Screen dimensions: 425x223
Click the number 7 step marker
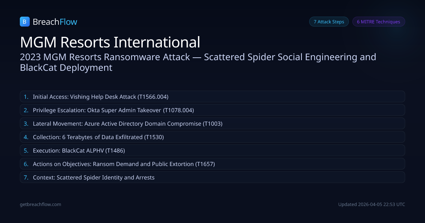26,177
